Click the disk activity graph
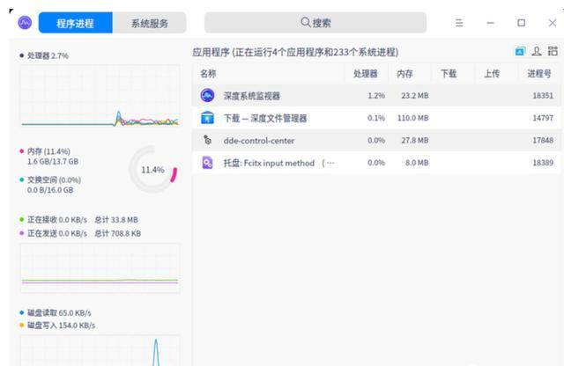564x366 pixels. pos(100,350)
